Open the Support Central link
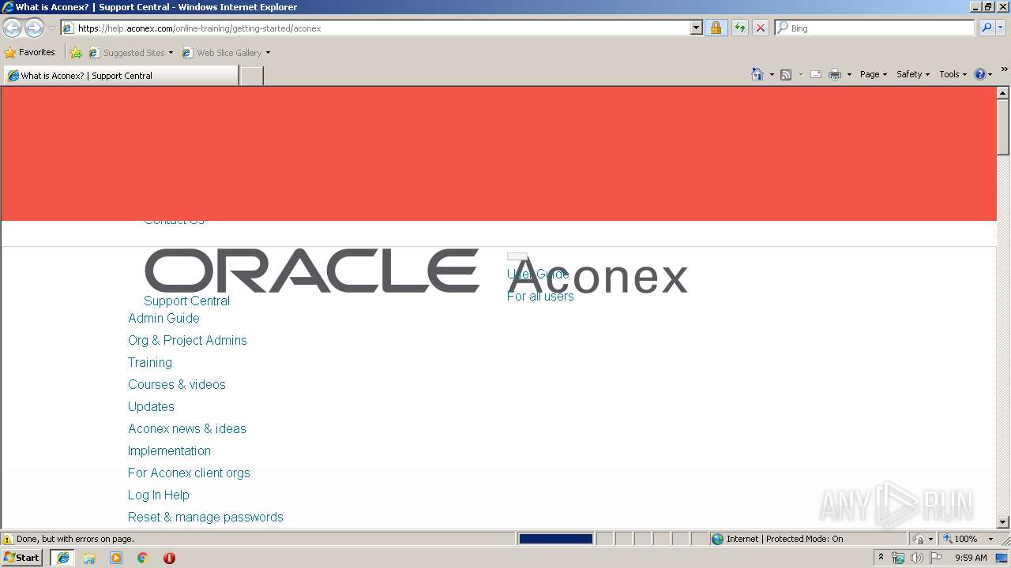Image resolution: width=1011 pixels, height=568 pixels. (186, 301)
